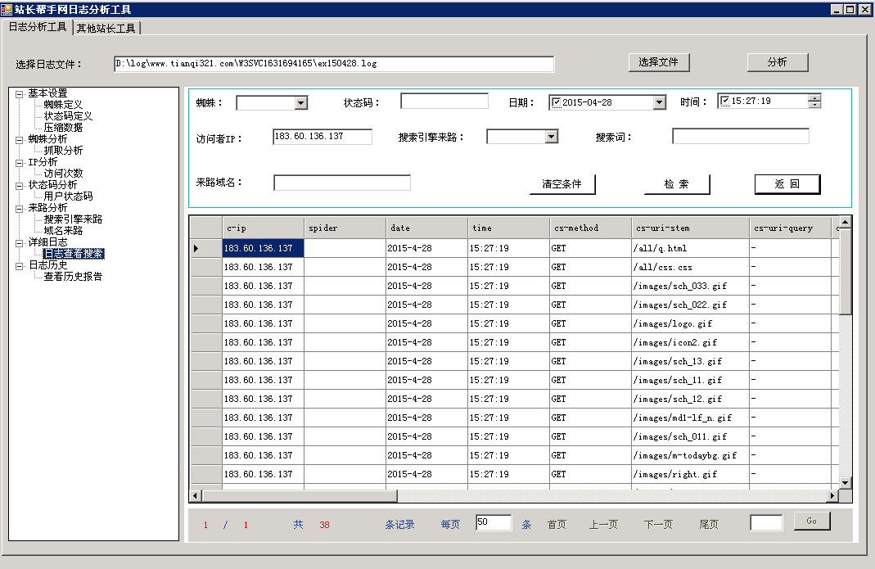
Task: Toggle the time filter checkbox
Action: click(725, 101)
